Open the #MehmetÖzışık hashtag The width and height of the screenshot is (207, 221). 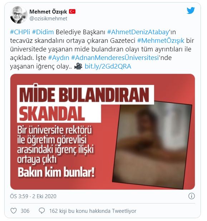(x=161, y=41)
